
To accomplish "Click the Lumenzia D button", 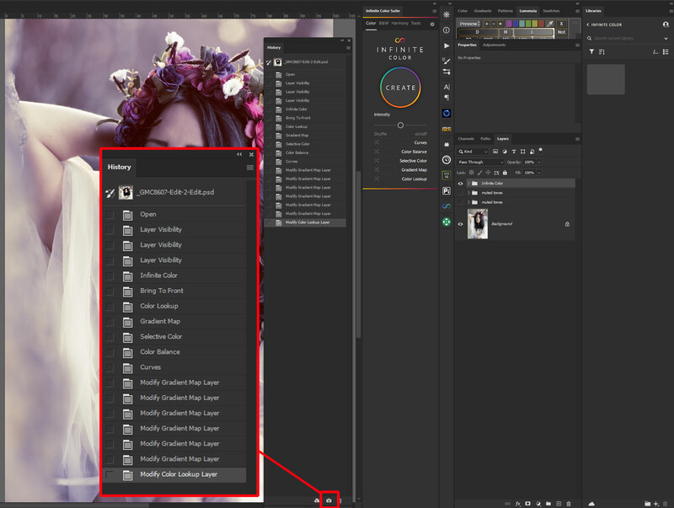I will coord(478,32).
